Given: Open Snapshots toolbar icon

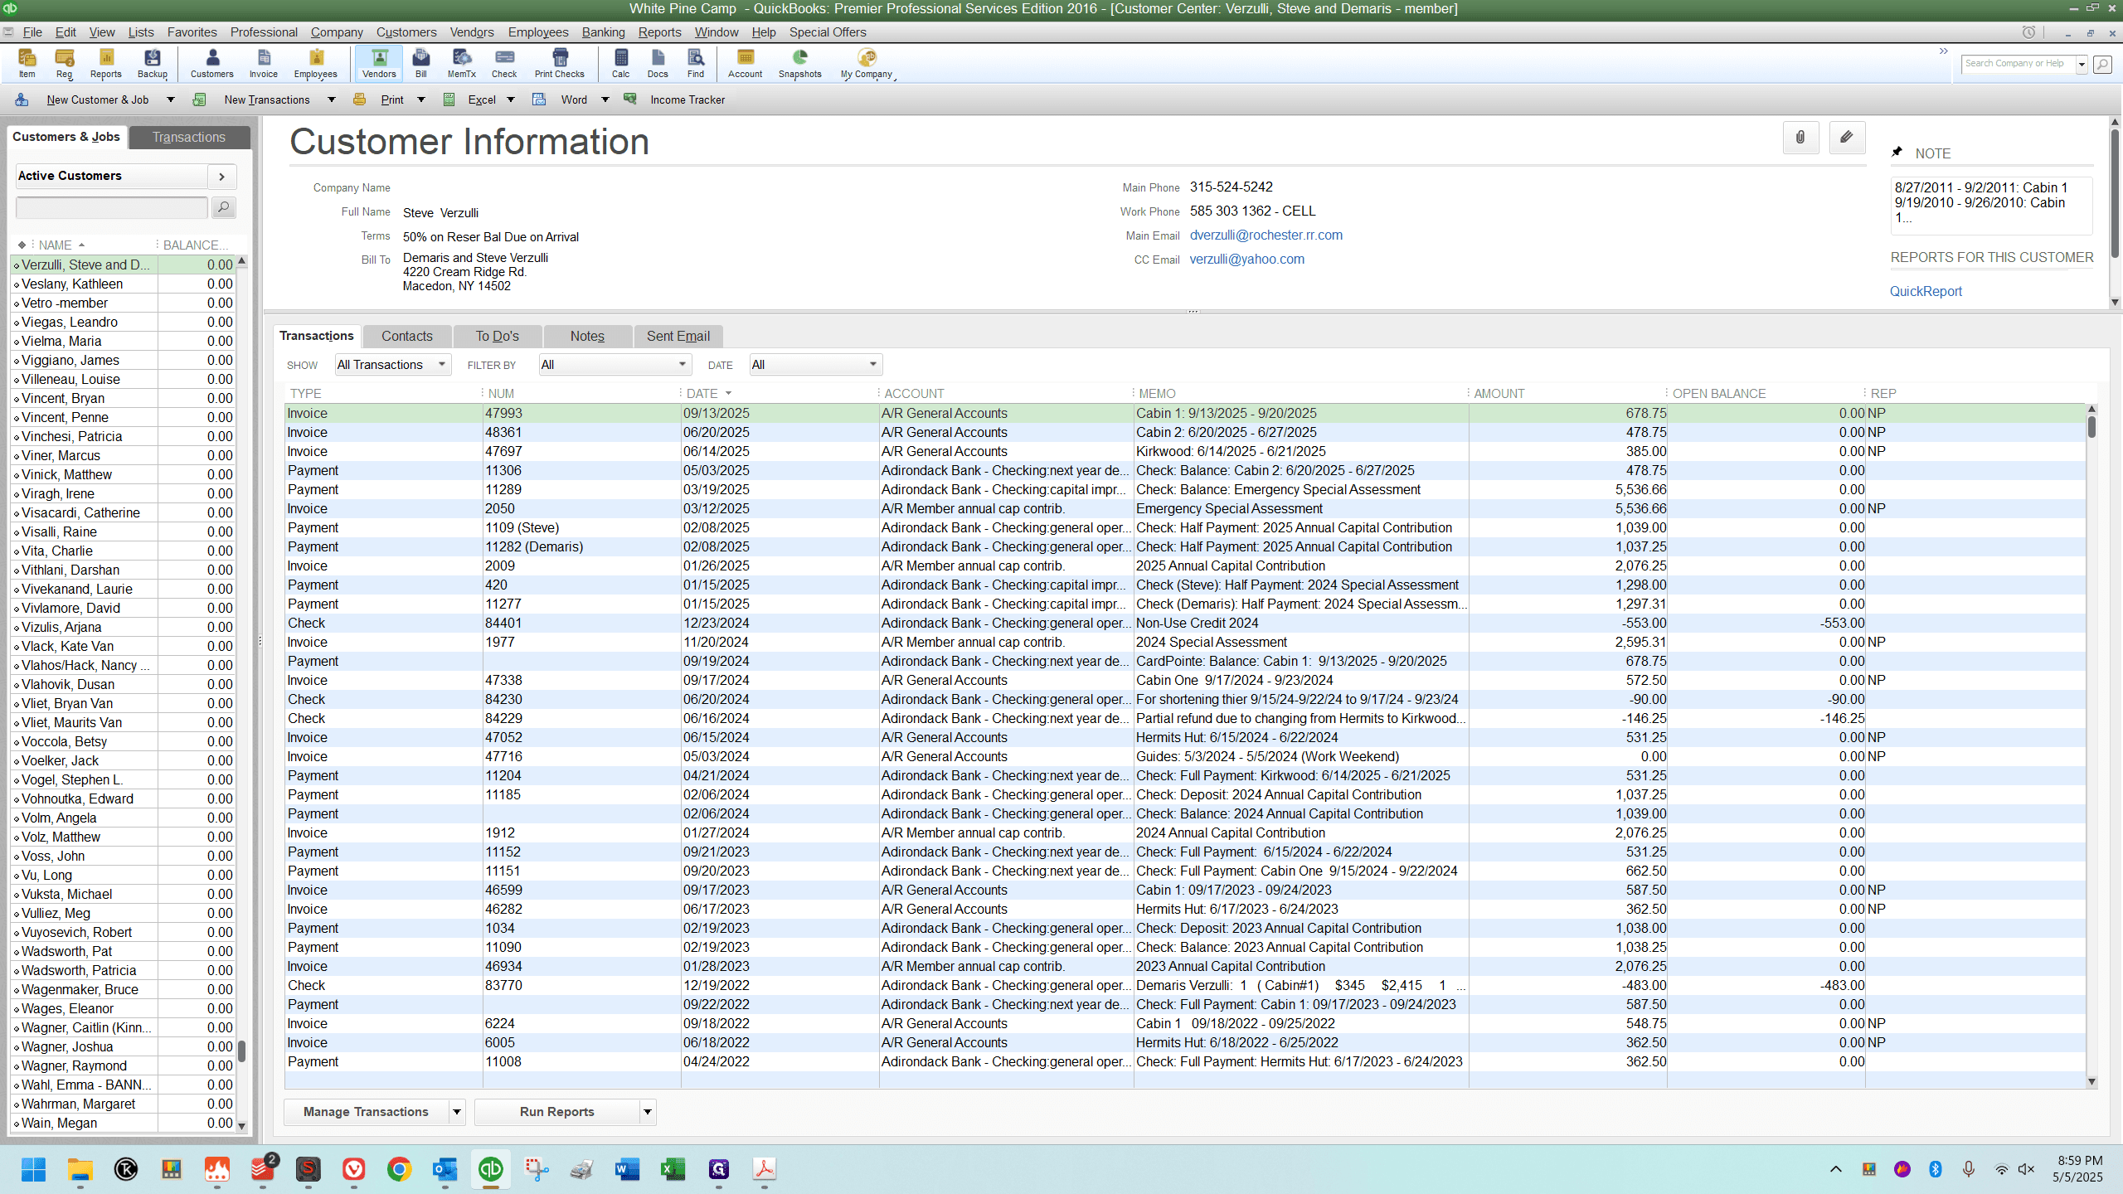Looking at the screenshot, I should click(x=799, y=64).
